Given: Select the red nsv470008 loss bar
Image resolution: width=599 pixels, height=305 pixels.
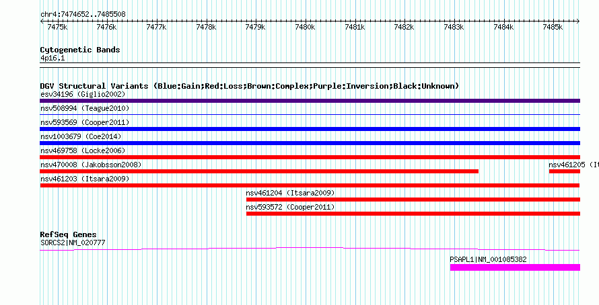Looking at the screenshot, I should [x=259, y=171].
